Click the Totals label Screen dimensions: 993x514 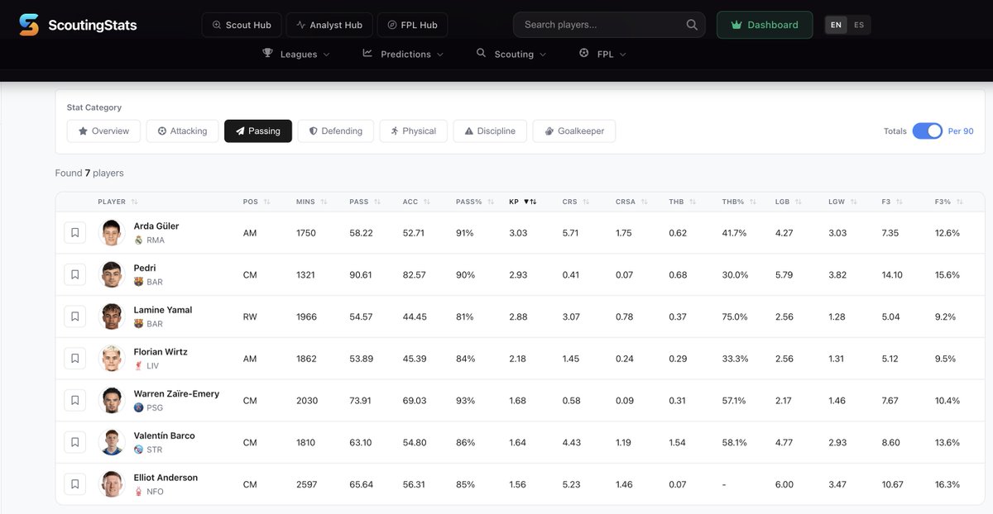tap(895, 131)
